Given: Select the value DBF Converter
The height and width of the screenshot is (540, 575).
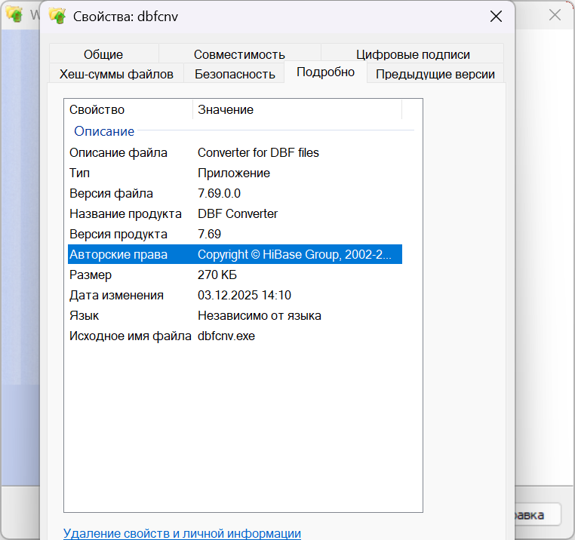Looking at the screenshot, I should (238, 213).
